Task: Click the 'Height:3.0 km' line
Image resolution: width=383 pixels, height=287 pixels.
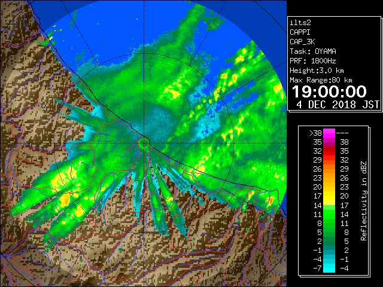Action: pos(317,71)
